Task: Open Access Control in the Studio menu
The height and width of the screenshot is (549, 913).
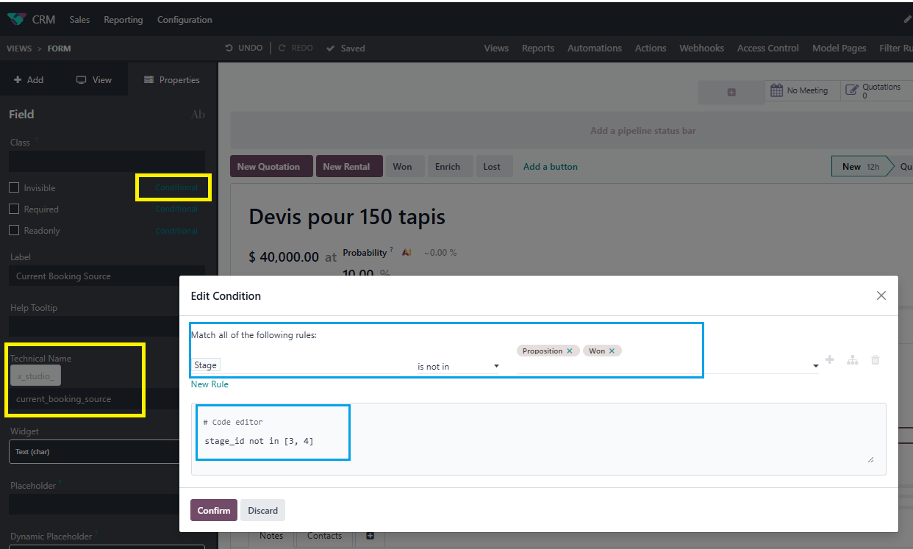Action: (767, 48)
